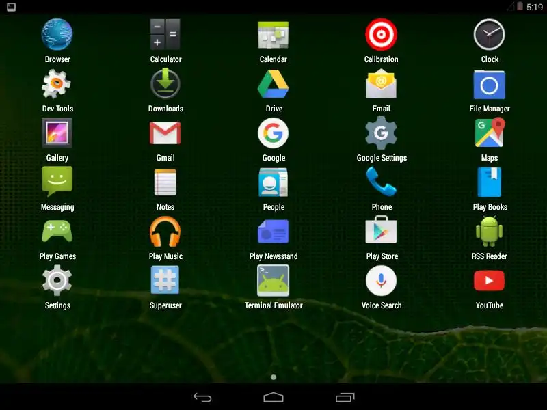Open Google Drive
Image resolution: width=547 pixels, height=410 pixels.
(x=273, y=84)
